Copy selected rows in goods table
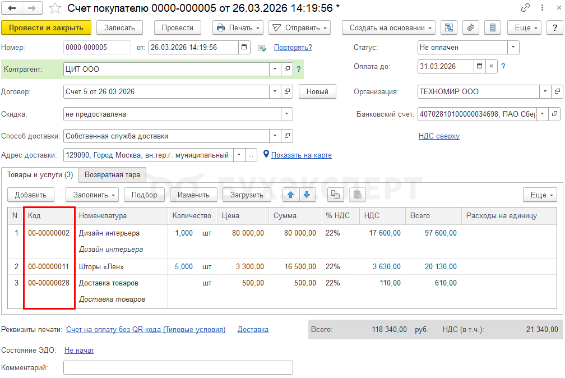This screenshot has width=565, height=378. [x=336, y=195]
